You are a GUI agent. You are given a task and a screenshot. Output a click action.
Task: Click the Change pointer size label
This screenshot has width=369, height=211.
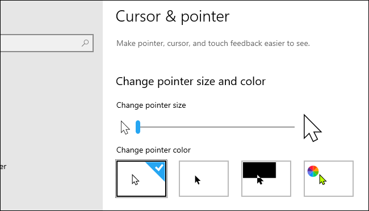click(151, 105)
